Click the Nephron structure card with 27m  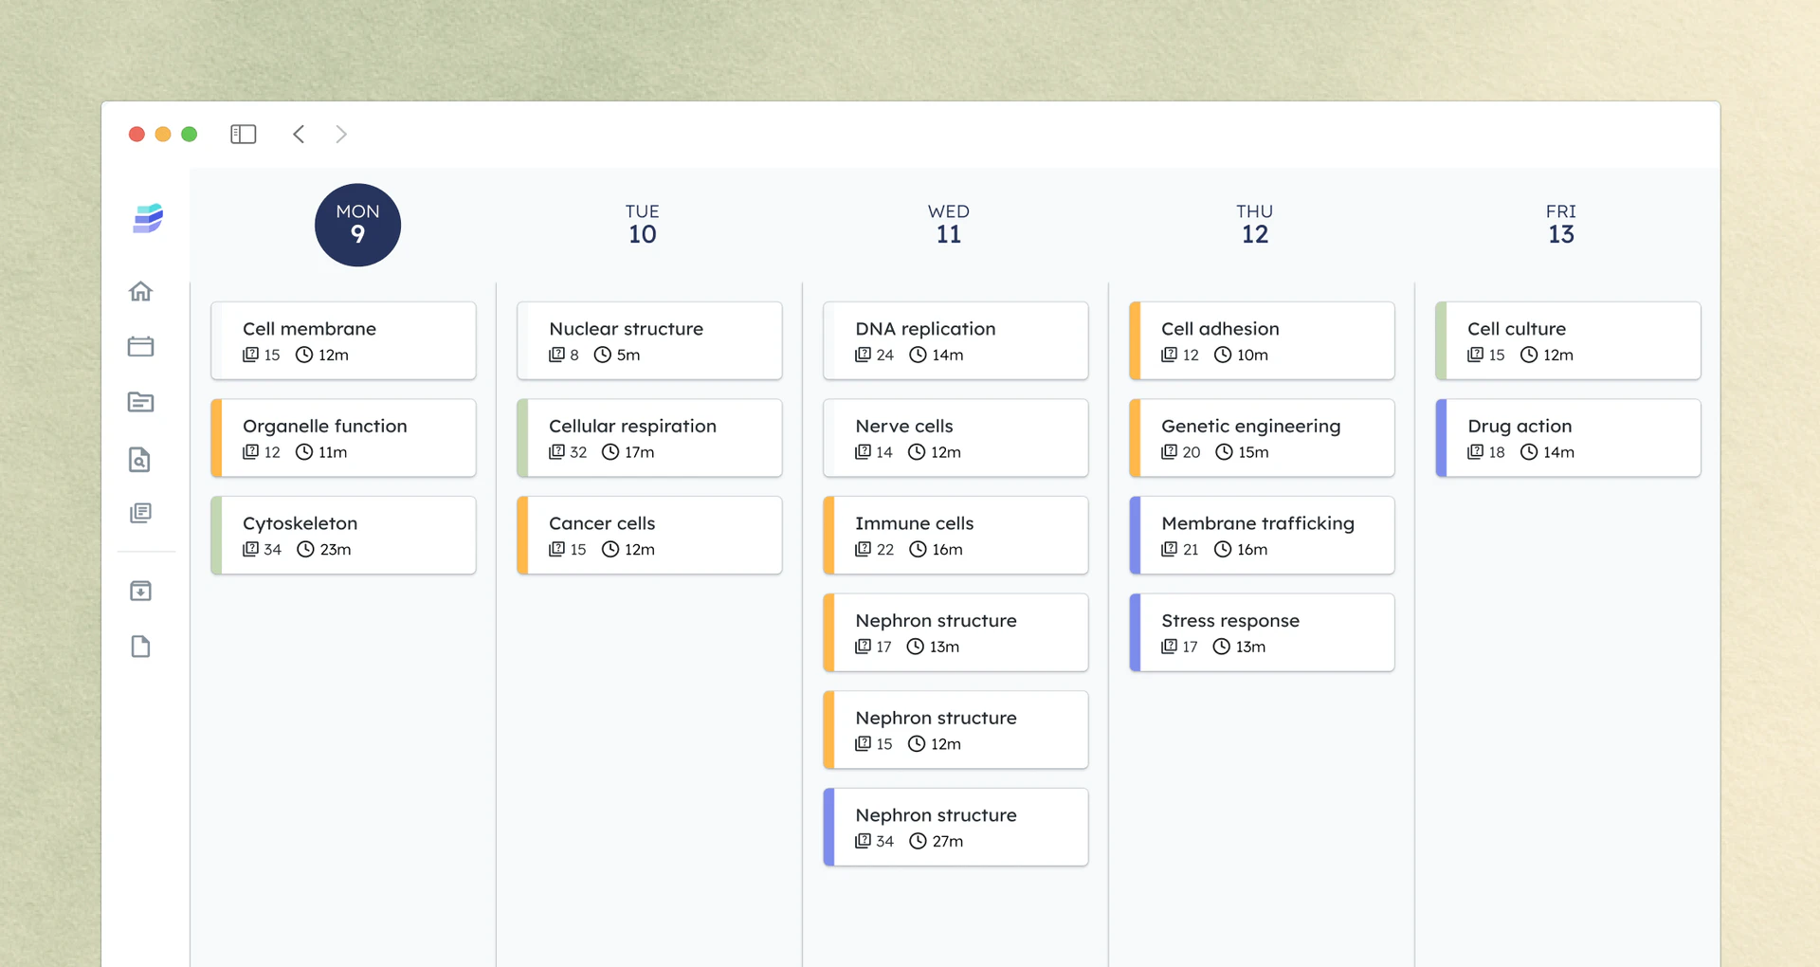(x=955, y=827)
